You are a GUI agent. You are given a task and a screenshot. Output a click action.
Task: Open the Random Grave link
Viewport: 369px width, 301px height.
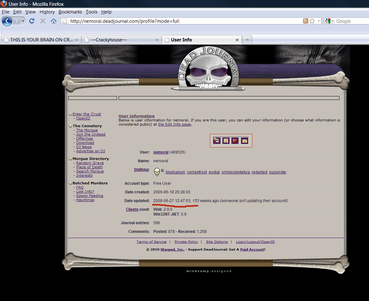pyautogui.click(x=90, y=163)
